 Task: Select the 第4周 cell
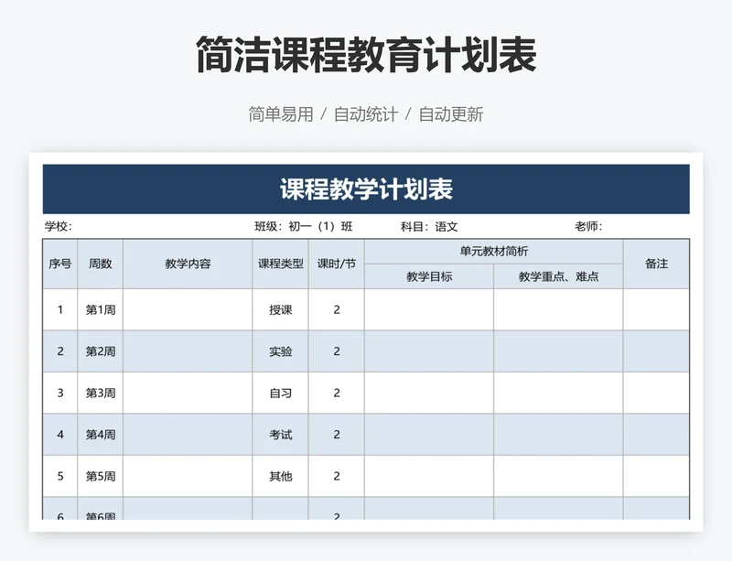[101, 435]
